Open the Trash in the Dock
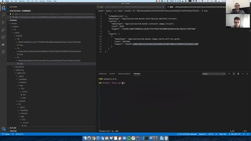251x141 pixels. pyautogui.click(x=166, y=138)
